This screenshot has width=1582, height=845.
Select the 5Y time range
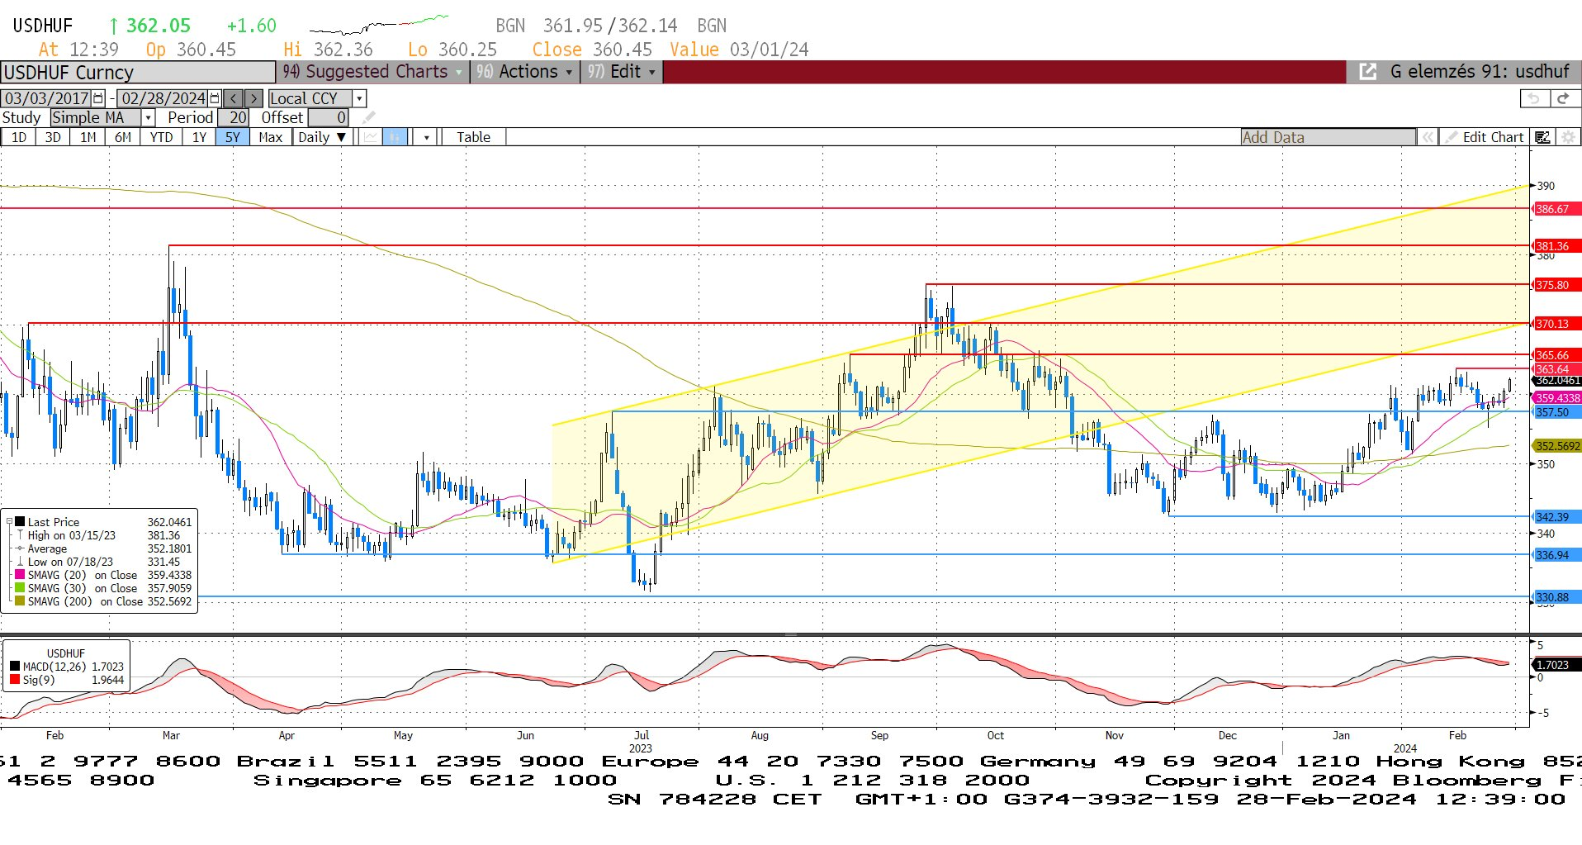[x=233, y=137]
